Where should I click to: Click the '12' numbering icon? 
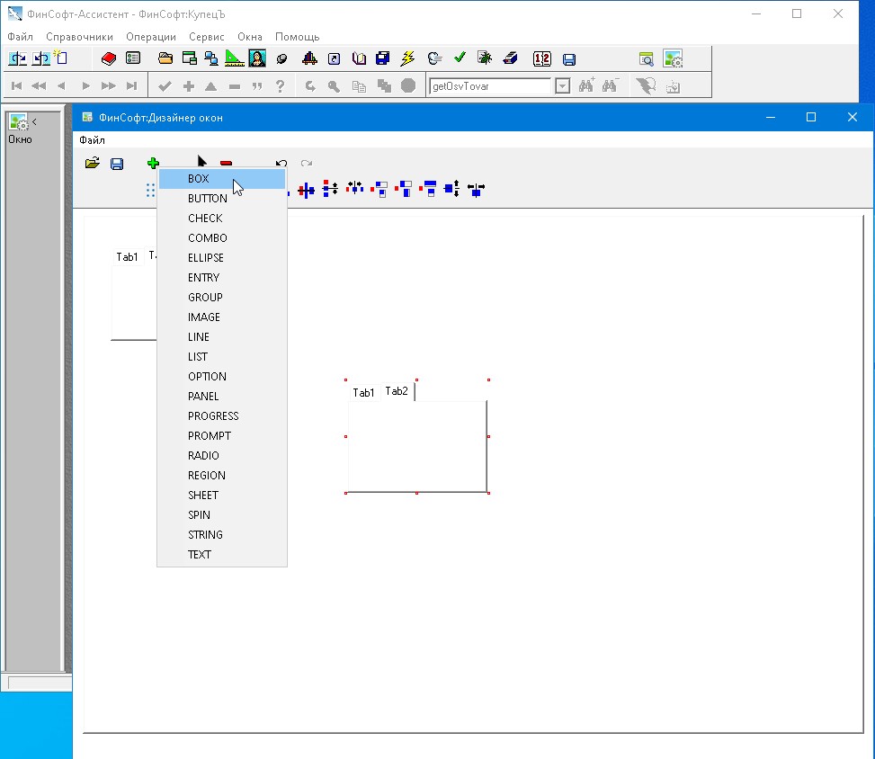[541, 58]
